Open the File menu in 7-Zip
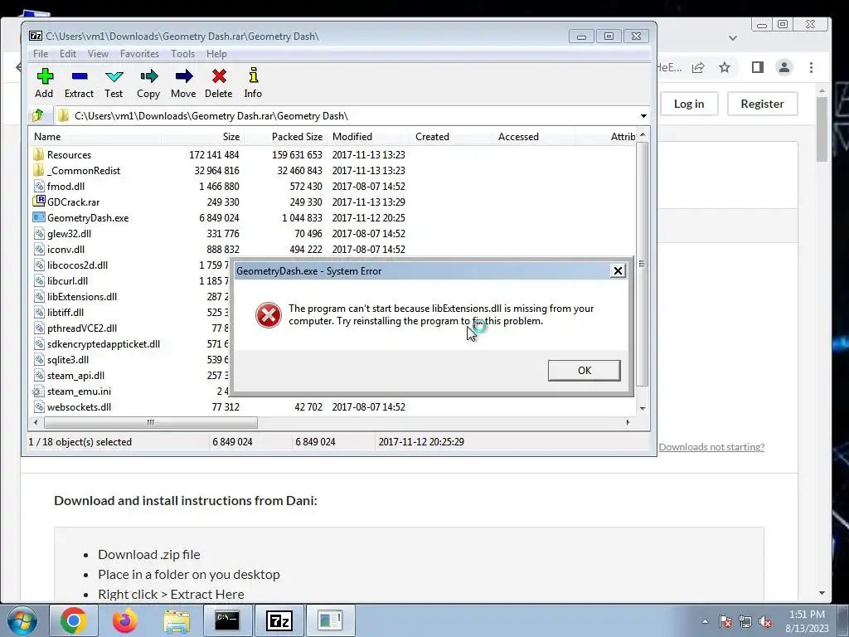The width and height of the screenshot is (849, 637). [41, 54]
